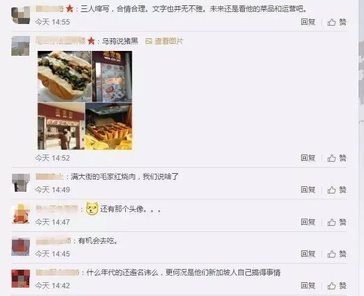The width and height of the screenshot is (364, 296).
Task: Click the doge emoji in comment
Action: point(92,208)
